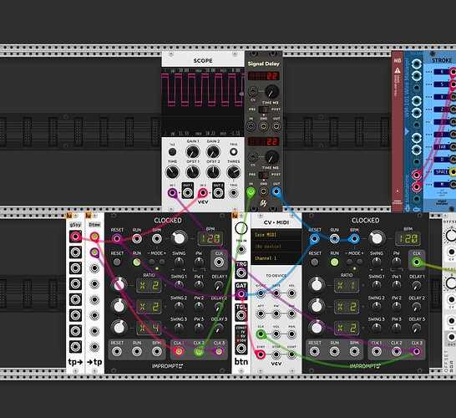This screenshot has height=418, width=456.
Task: Click the MODE plus button on right CLOCKED
Action: [360, 262]
